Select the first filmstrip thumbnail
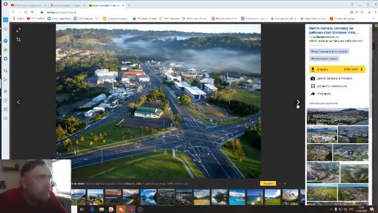Viewport: 378px width, 213px height. (x=79, y=197)
